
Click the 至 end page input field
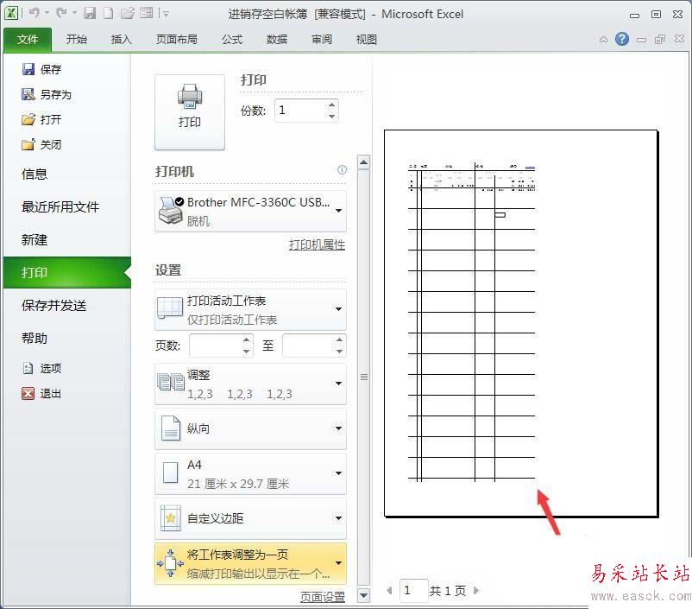coord(308,346)
